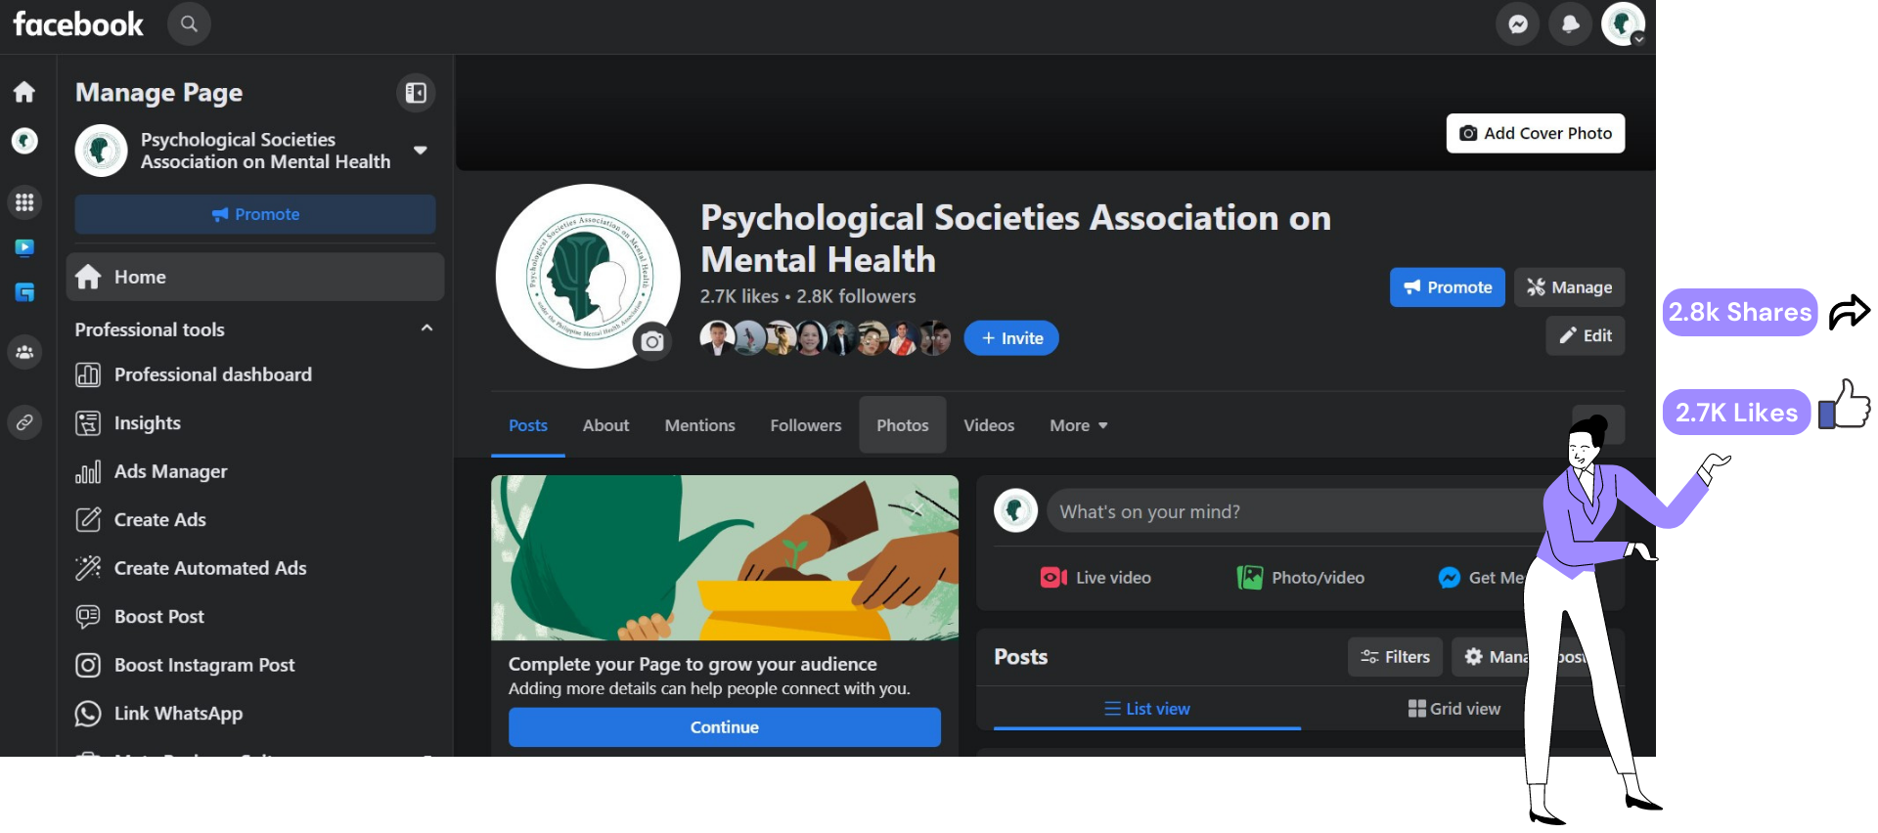
Task: Switch posts to List view
Action: coord(1147,709)
